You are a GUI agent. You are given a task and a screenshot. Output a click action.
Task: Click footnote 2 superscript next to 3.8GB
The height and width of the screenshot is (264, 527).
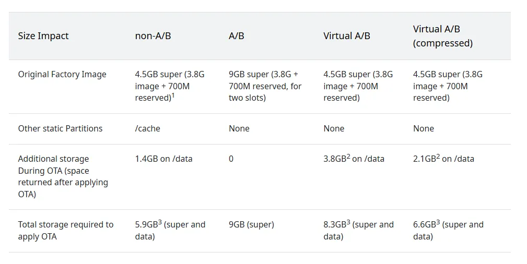[x=348, y=157]
